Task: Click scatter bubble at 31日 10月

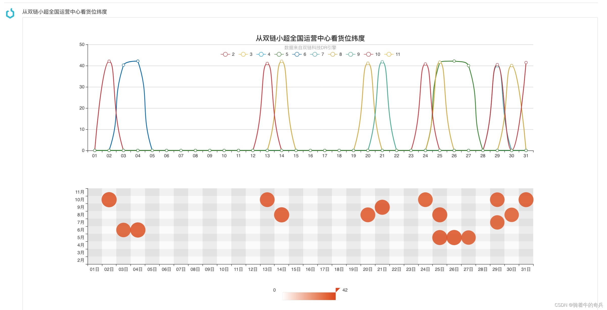Action: [x=526, y=200]
